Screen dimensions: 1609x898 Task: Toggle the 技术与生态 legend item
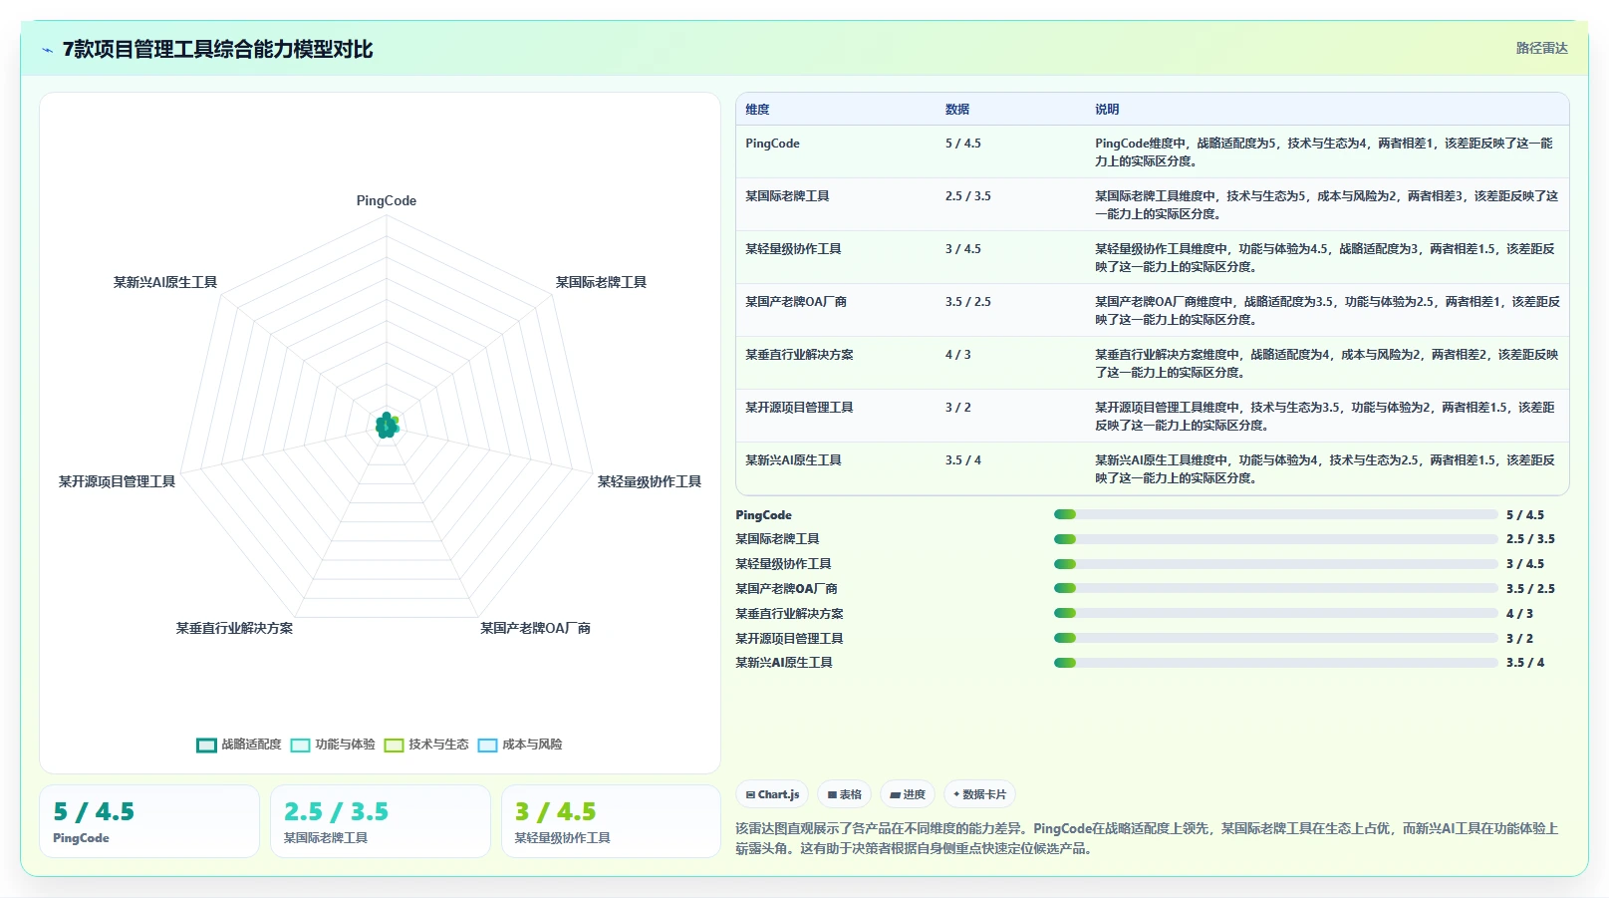point(426,745)
